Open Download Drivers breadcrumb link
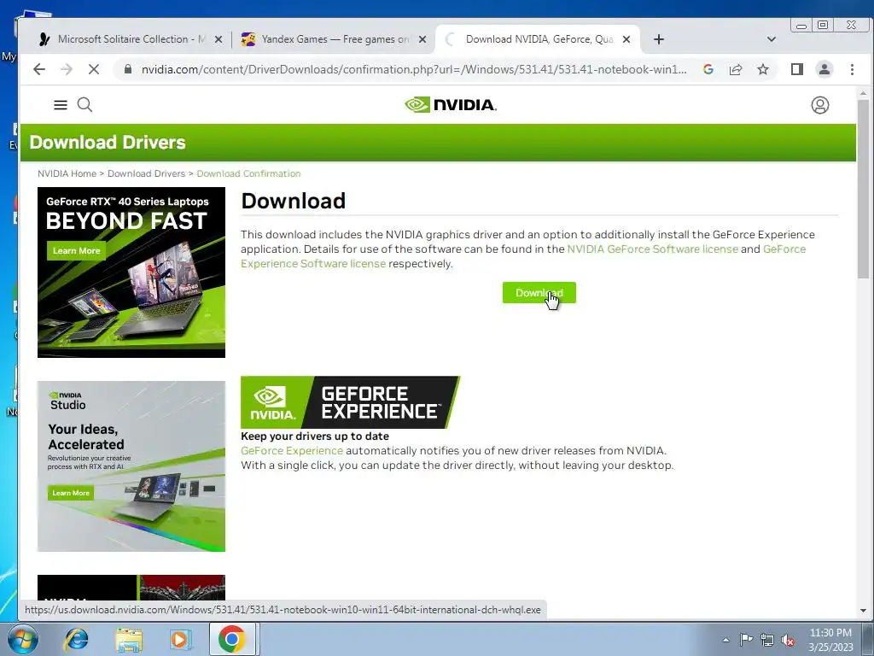This screenshot has height=656, width=874. coord(146,173)
